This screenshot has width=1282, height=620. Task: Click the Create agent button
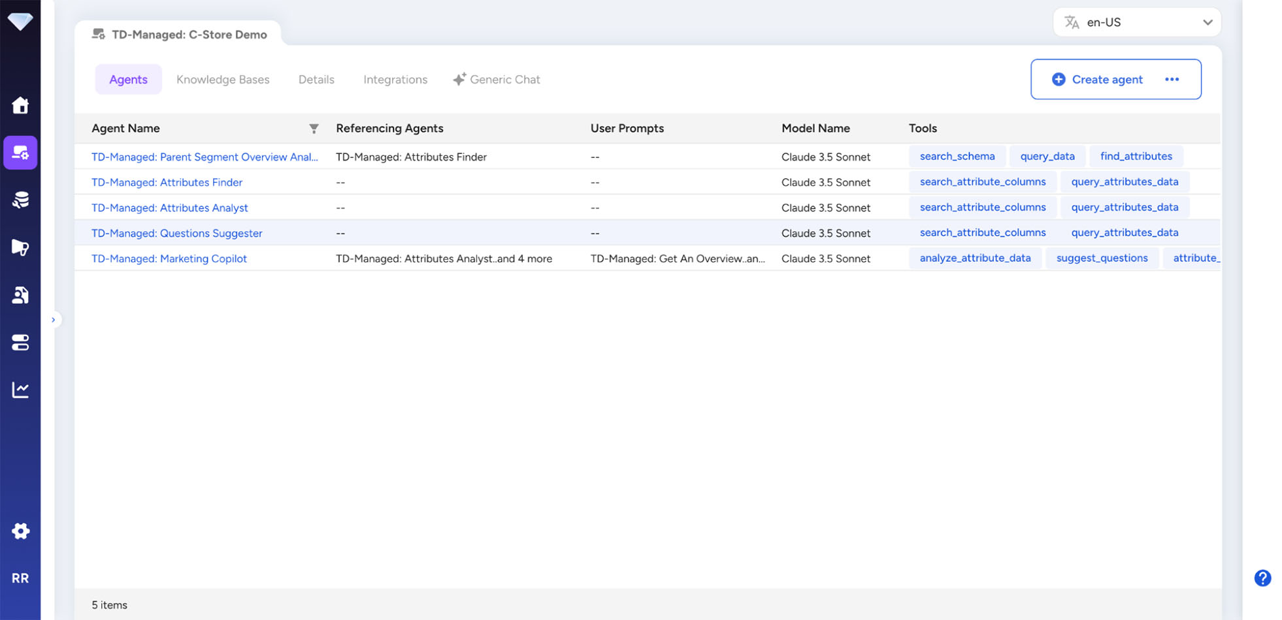[1098, 80]
